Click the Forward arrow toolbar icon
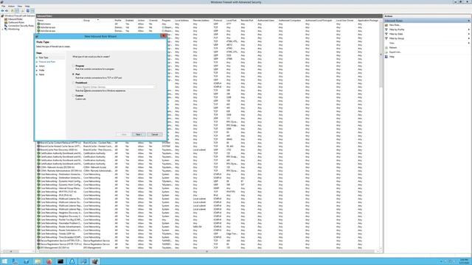472x265 pixels. coord(7,10)
